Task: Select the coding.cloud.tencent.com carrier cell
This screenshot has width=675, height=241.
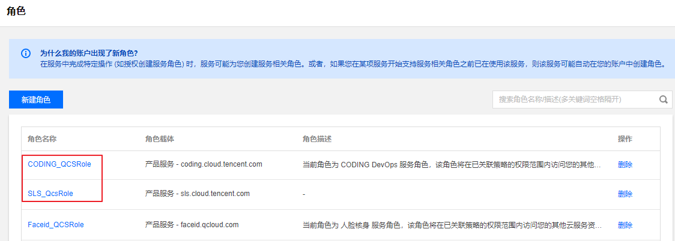Action: coord(204,164)
